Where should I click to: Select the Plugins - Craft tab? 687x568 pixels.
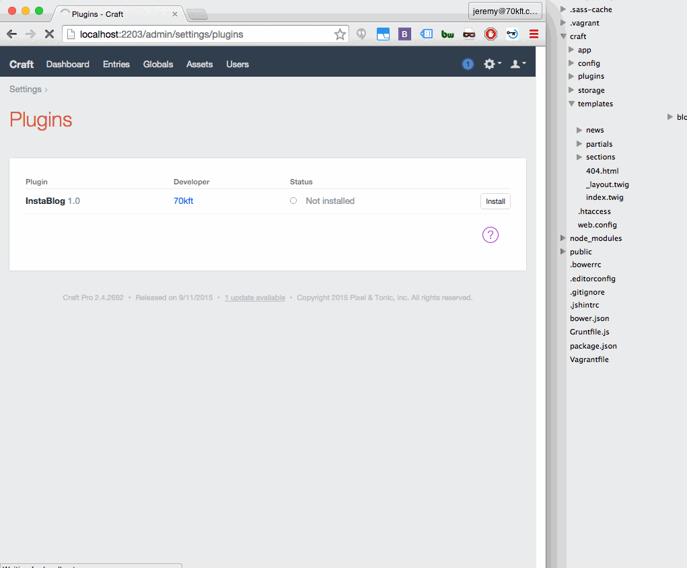[118, 14]
